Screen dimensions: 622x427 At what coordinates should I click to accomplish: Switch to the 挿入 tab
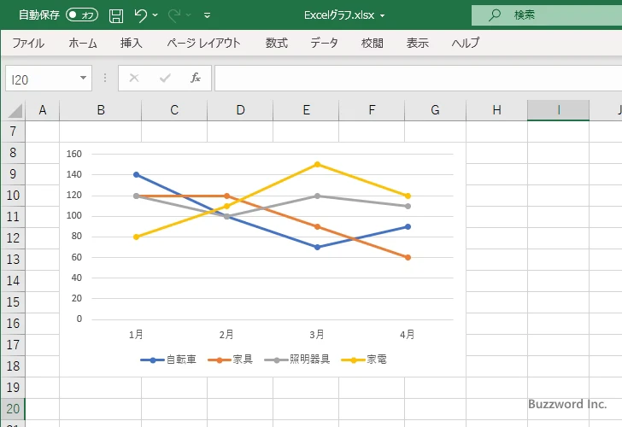(132, 43)
